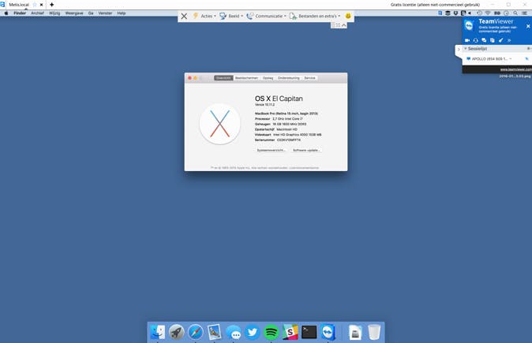Open Safari from the Dock

(196, 332)
